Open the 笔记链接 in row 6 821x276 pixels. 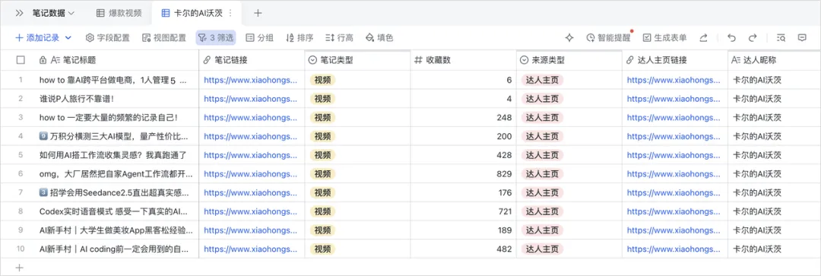[x=250, y=174]
